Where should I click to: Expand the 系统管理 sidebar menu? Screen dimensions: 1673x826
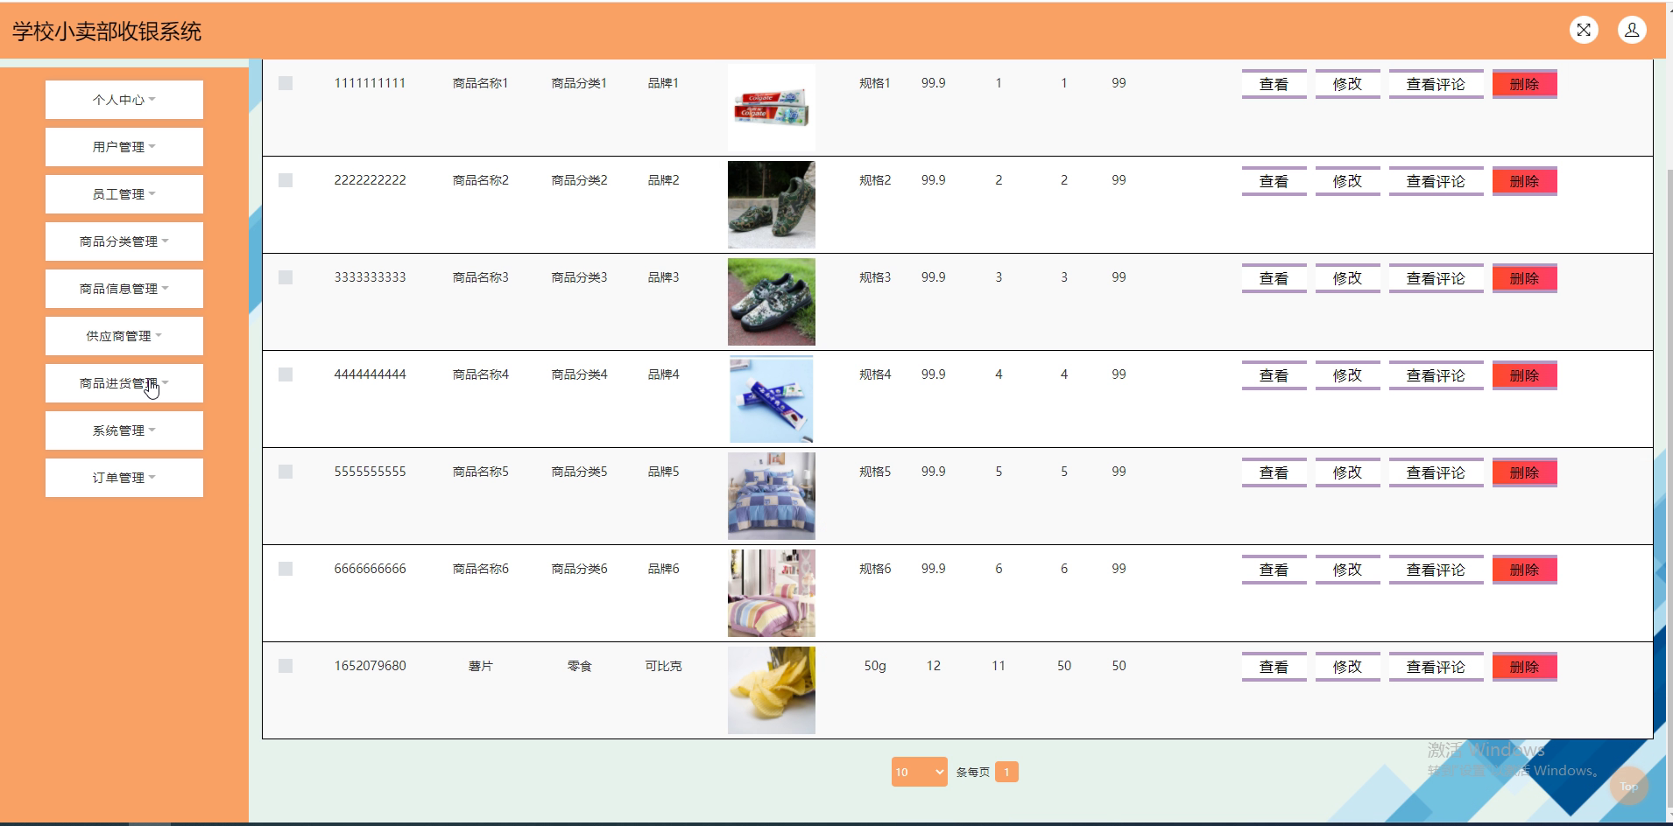(x=124, y=430)
